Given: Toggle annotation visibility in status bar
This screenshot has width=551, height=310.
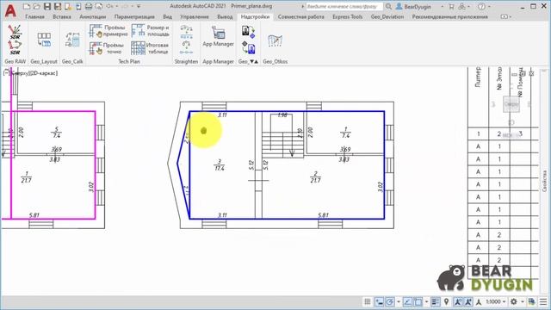Looking at the screenshot, I should coord(457,302).
